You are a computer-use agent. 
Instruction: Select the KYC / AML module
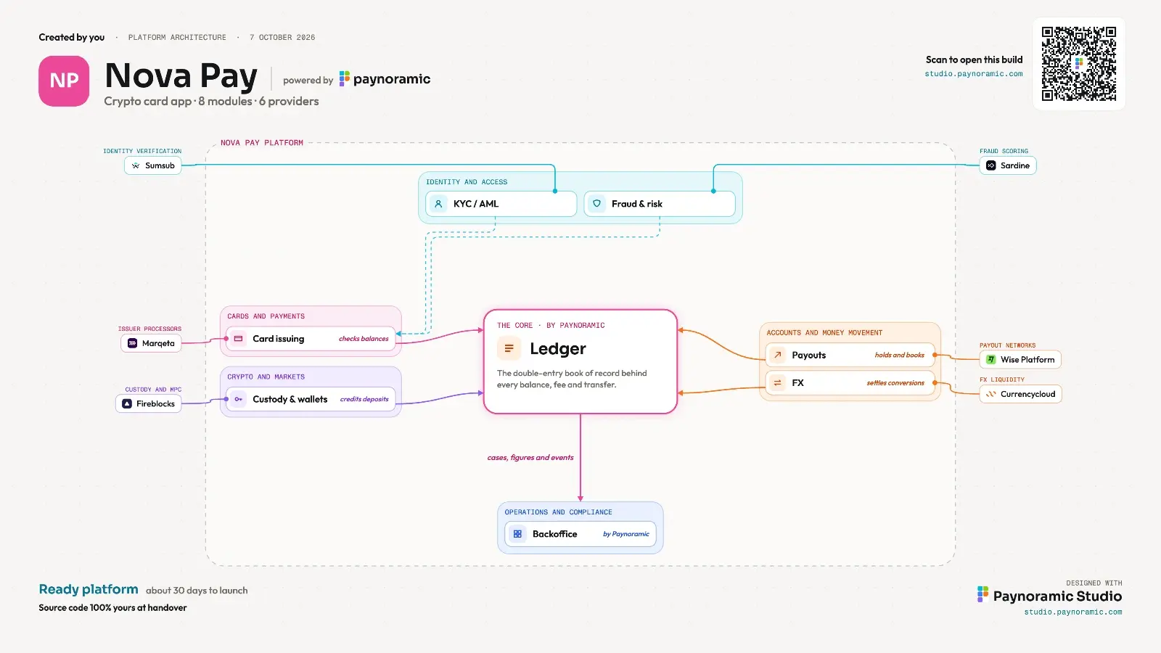click(x=501, y=204)
